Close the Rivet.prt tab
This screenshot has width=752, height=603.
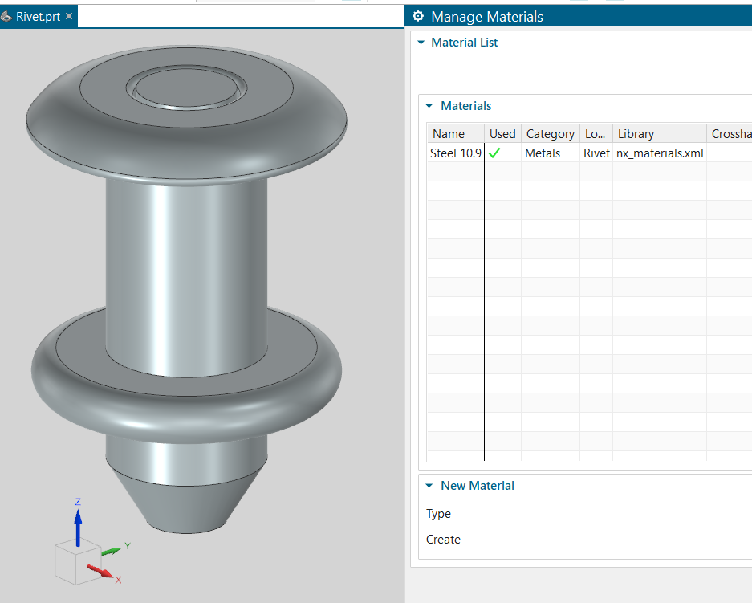click(x=69, y=16)
